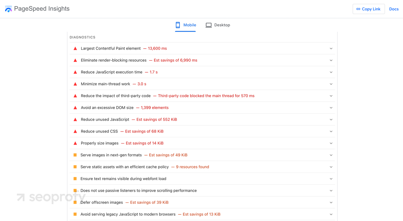
Task: Click the link chain icon inside Copy Link
Action: point(358,9)
